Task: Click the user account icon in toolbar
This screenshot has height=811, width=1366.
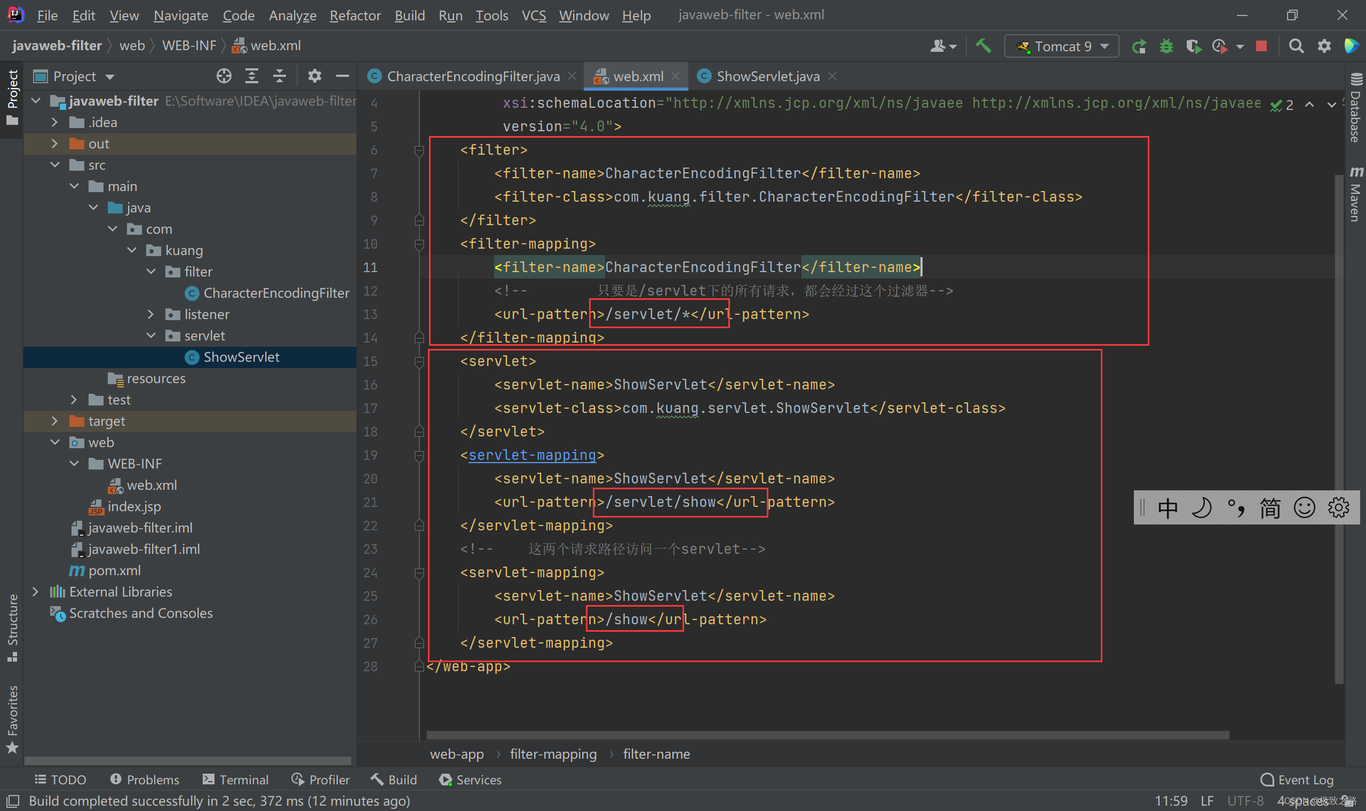Action: coord(943,46)
